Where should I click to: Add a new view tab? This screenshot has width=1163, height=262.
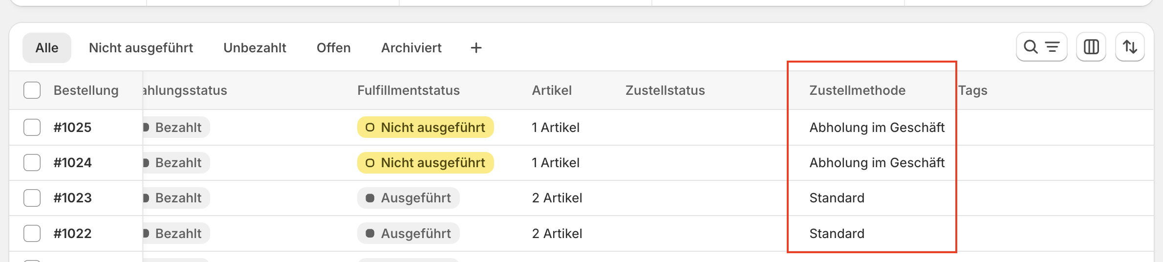476,48
